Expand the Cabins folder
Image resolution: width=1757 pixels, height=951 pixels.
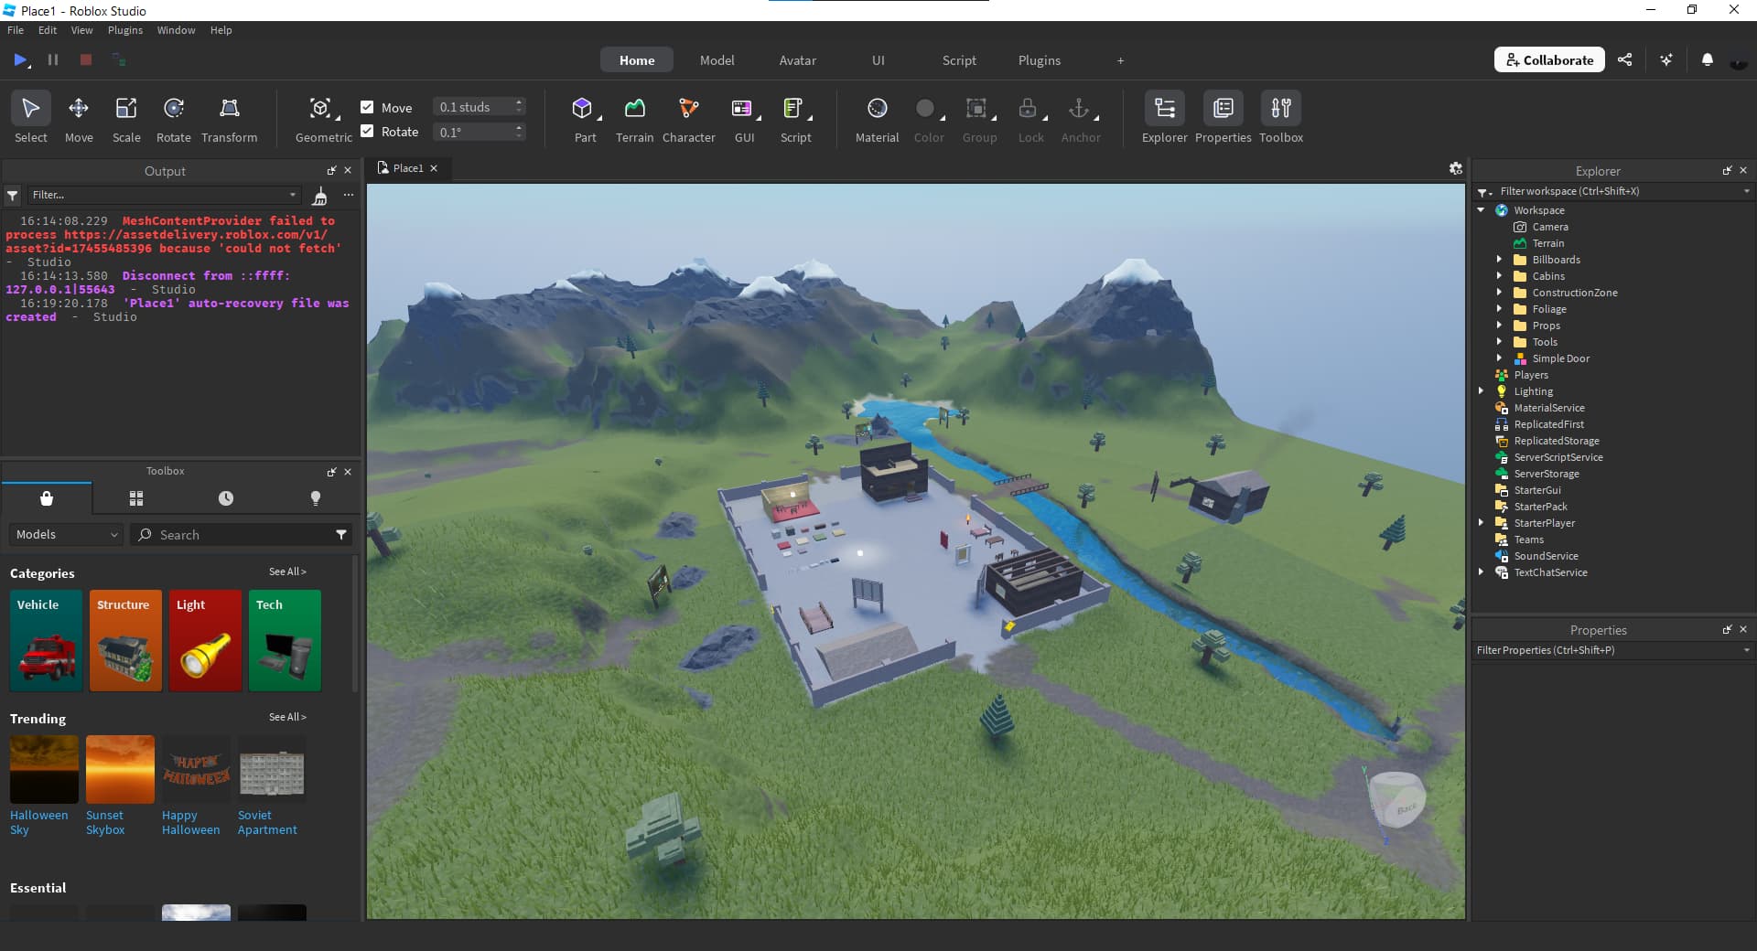click(1499, 275)
